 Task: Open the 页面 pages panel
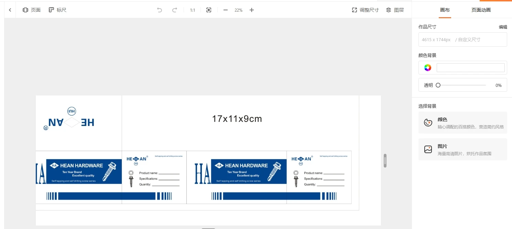pos(32,10)
